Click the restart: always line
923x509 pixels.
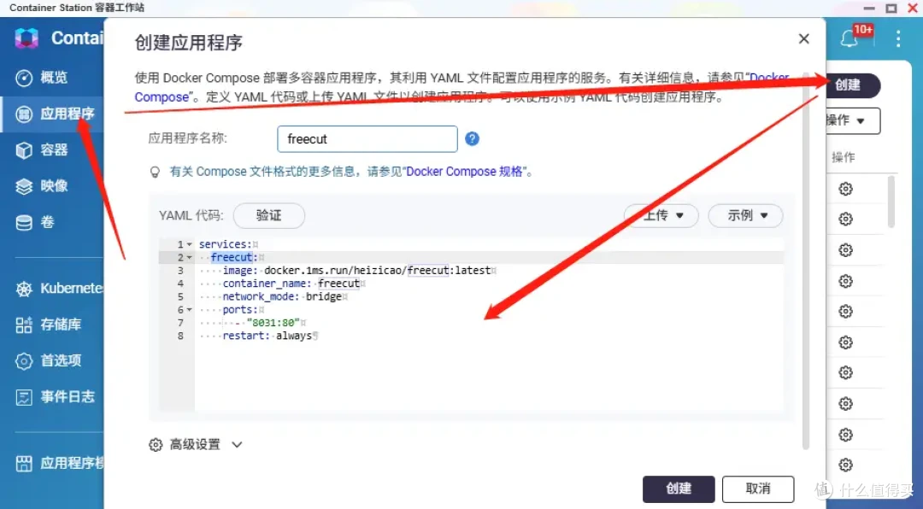(x=267, y=336)
